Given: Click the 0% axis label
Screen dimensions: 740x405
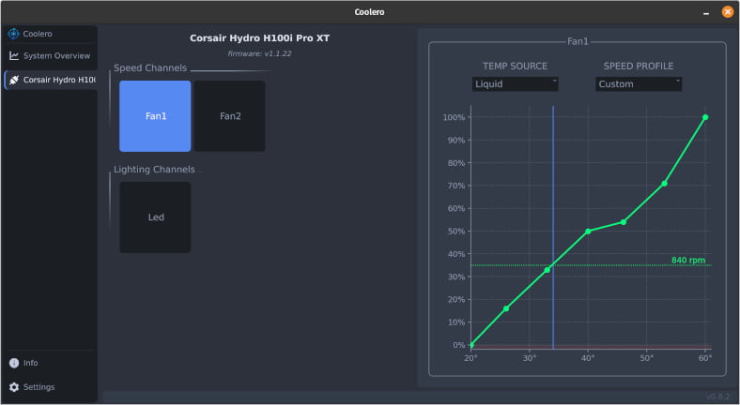Looking at the screenshot, I should (x=458, y=345).
